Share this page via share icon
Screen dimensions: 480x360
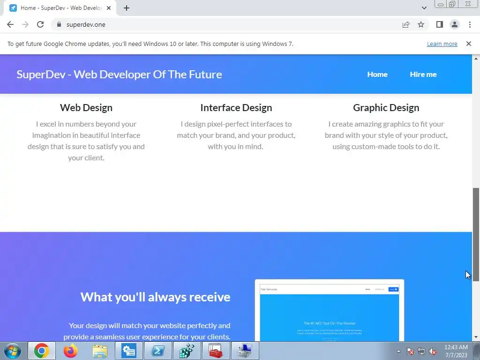point(406,24)
